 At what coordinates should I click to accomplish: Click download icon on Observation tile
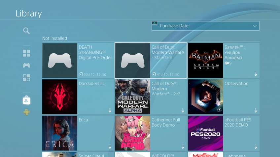pos(256,111)
